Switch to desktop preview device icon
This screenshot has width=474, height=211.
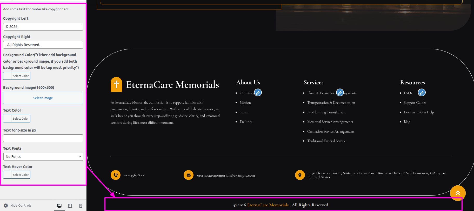point(59,206)
